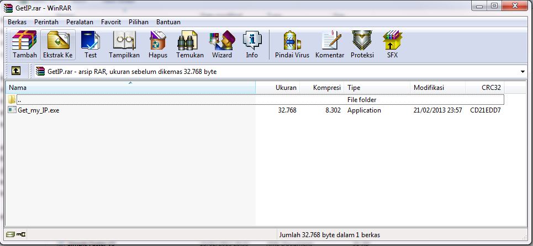The height and width of the screenshot is (246, 533).
Task: Go up one folder level button
Action: (x=16, y=71)
